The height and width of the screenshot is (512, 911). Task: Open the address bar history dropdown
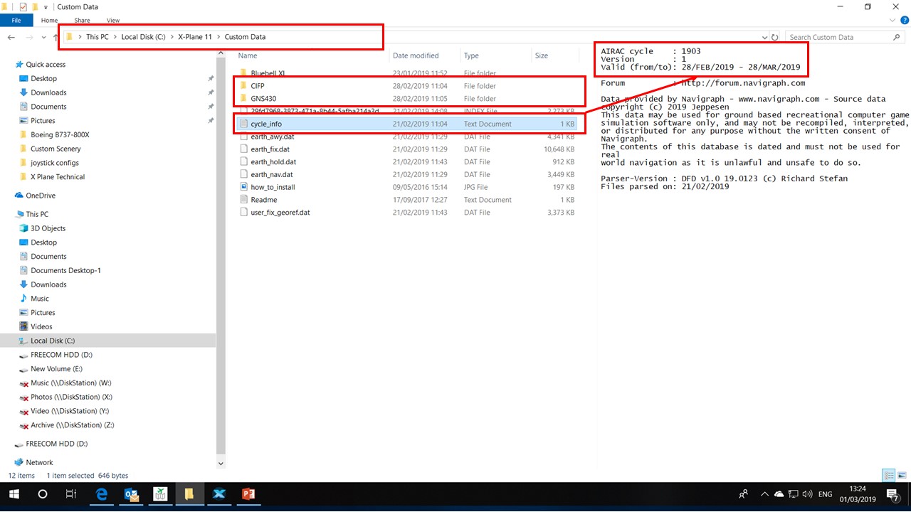pos(764,37)
